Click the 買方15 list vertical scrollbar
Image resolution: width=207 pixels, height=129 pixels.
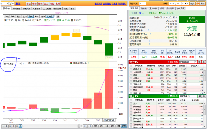pyautogui.click(x=205, y=80)
